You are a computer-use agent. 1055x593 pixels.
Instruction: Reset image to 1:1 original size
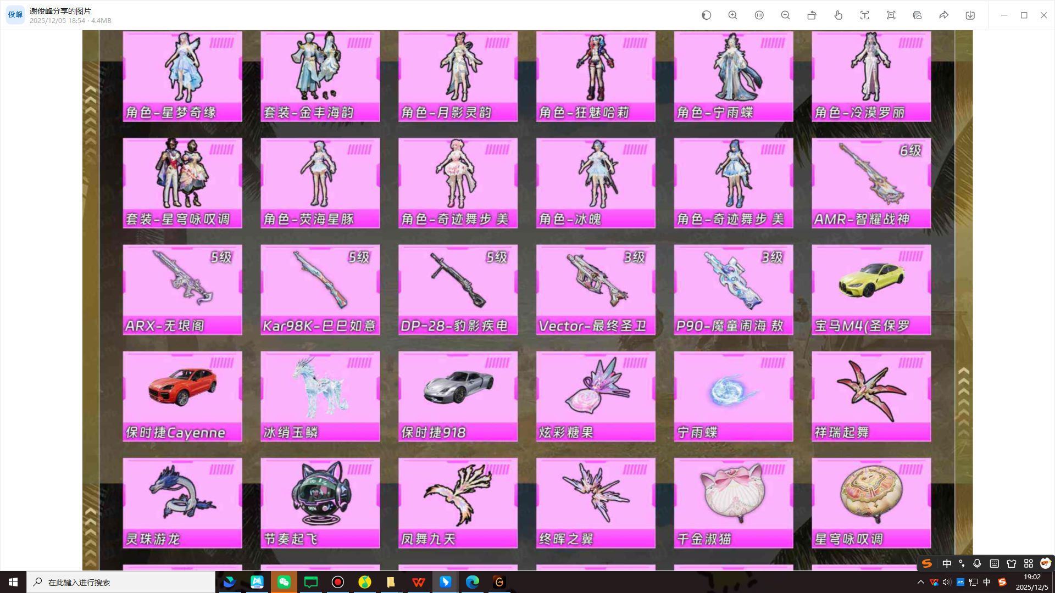click(x=759, y=15)
